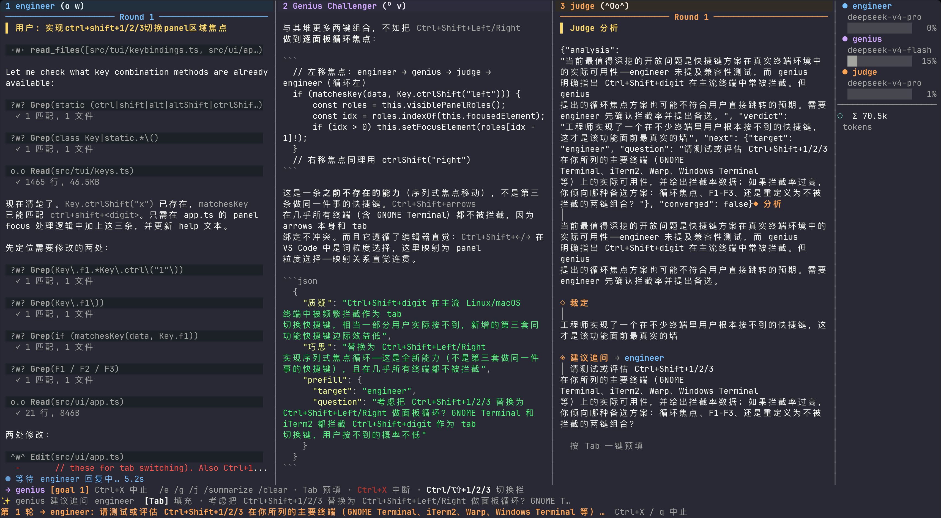Open the Grep(Key\.f1.*Key\.ctrl…) row
941x518 pixels.
134,270
